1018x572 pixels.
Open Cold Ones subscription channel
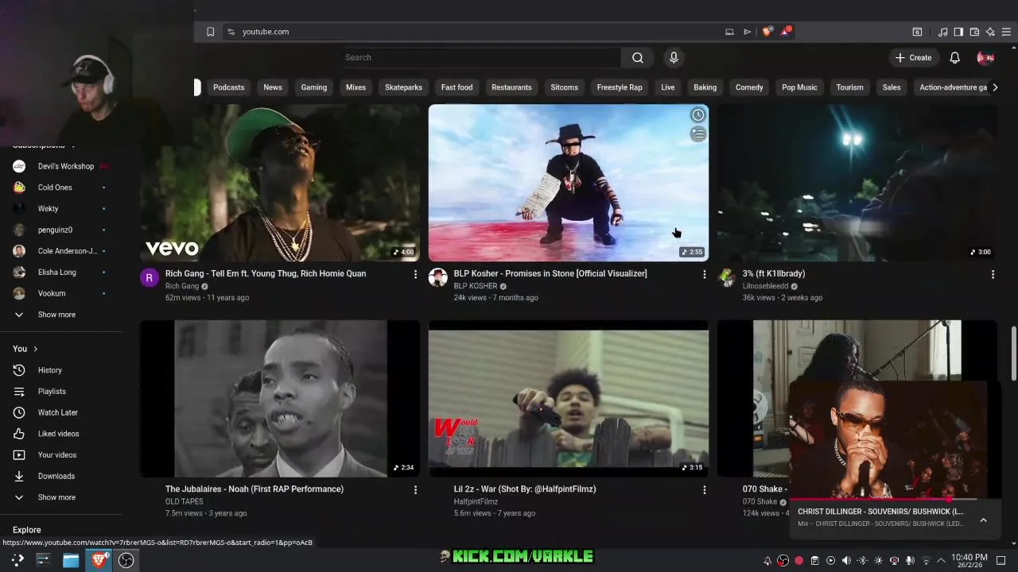pyautogui.click(x=61, y=187)
